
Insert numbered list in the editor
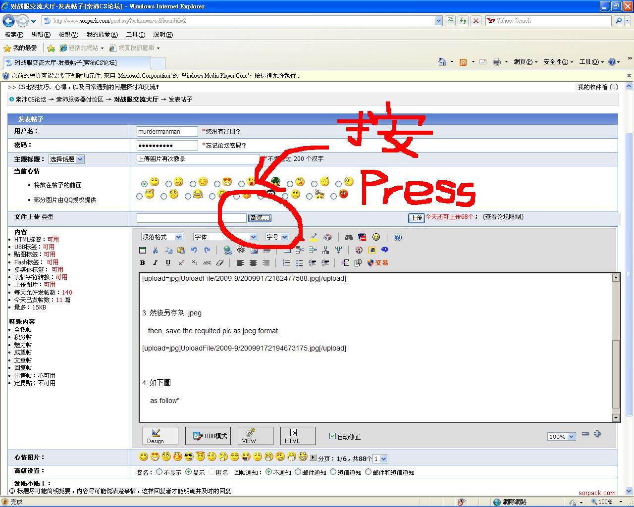pyautogui.click(x=286, y=263)
